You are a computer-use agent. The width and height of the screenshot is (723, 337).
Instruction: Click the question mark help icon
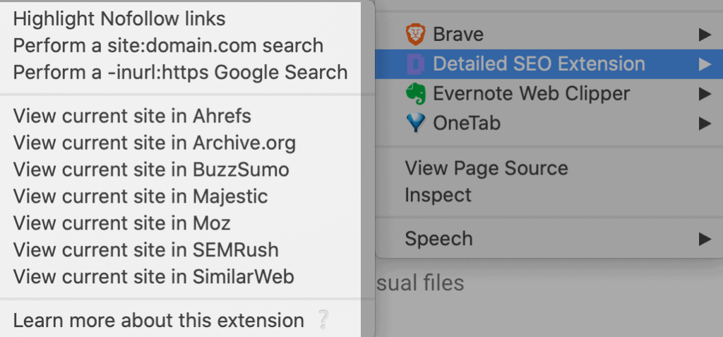[323, 320]
